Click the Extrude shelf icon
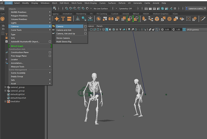This screenshot has width=207, height=139. 144,19
